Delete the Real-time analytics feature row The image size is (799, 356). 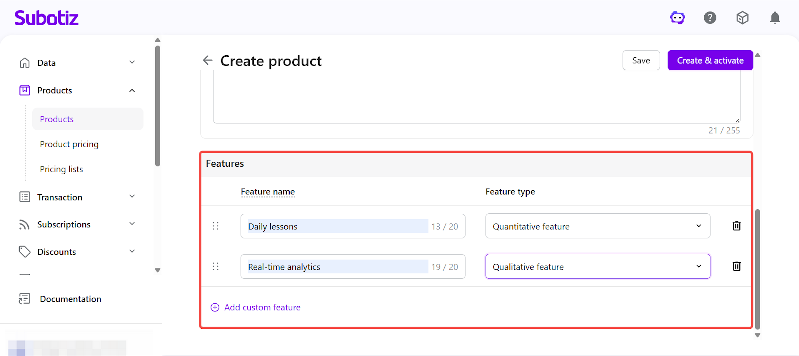point(736,266)
